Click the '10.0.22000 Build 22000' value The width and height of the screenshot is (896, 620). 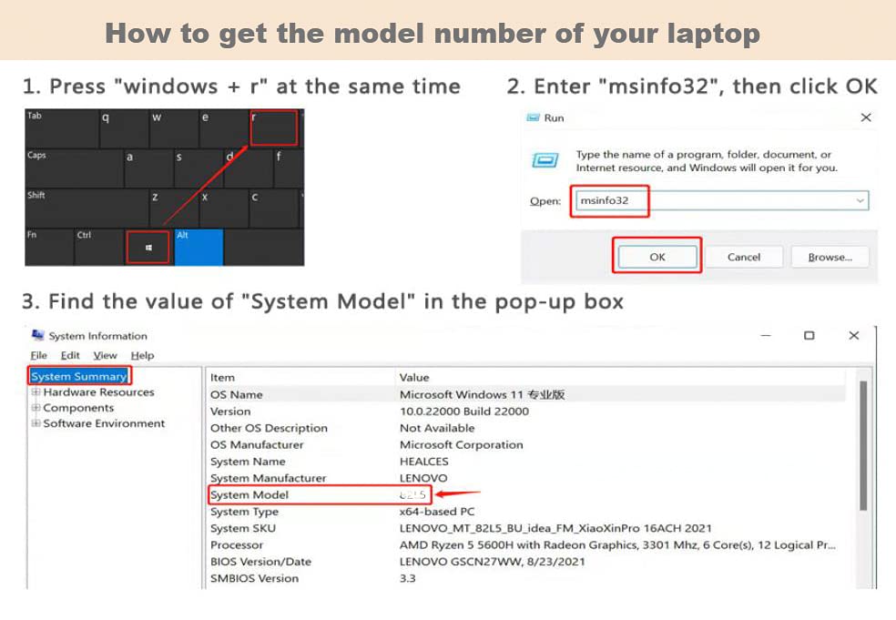tap(464, 411)
